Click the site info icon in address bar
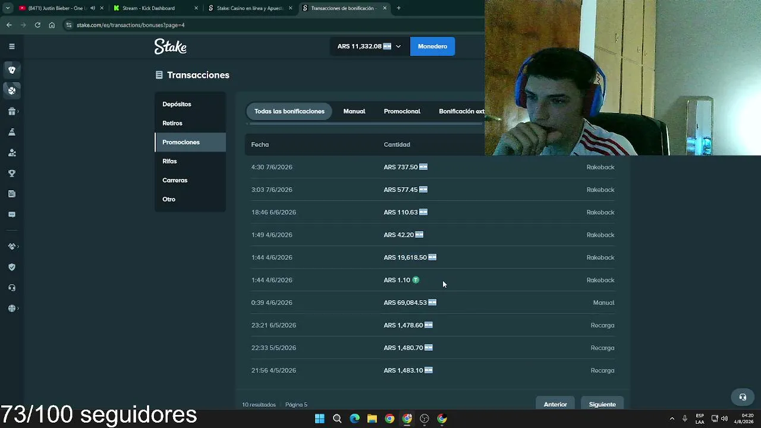This screenshot has height=428, width=761. pyautogui.click(x=69, y=25)
